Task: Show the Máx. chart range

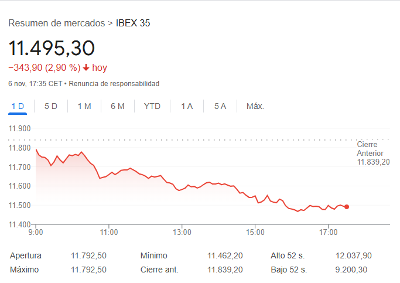Action: (x=255, y=106)
